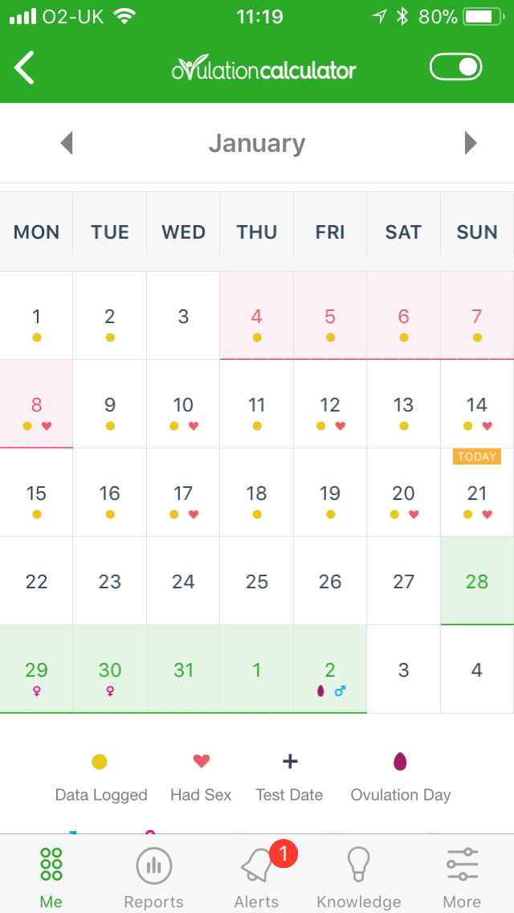
Task: Tap the back arrow in the header
Action: pyautogui.click(x=24, y=68)
